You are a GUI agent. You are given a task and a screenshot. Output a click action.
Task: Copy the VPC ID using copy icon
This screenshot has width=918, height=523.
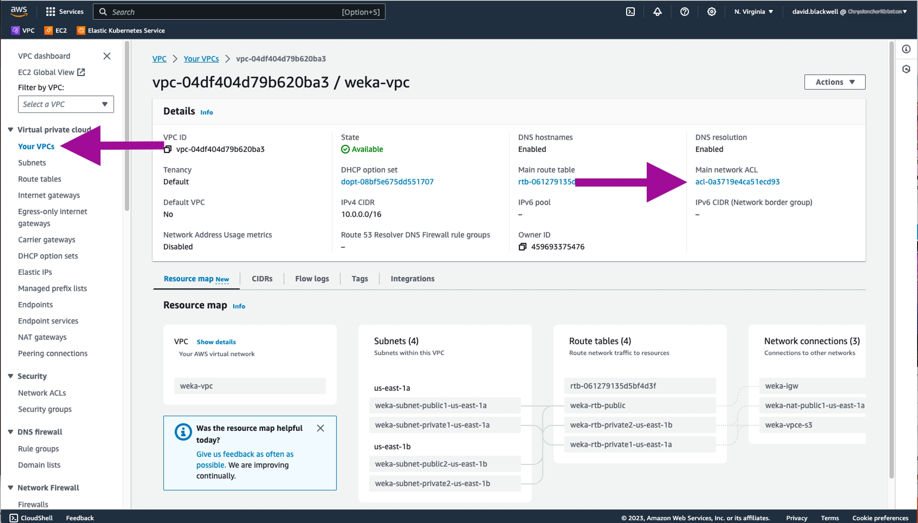click(x=168, y=150)
